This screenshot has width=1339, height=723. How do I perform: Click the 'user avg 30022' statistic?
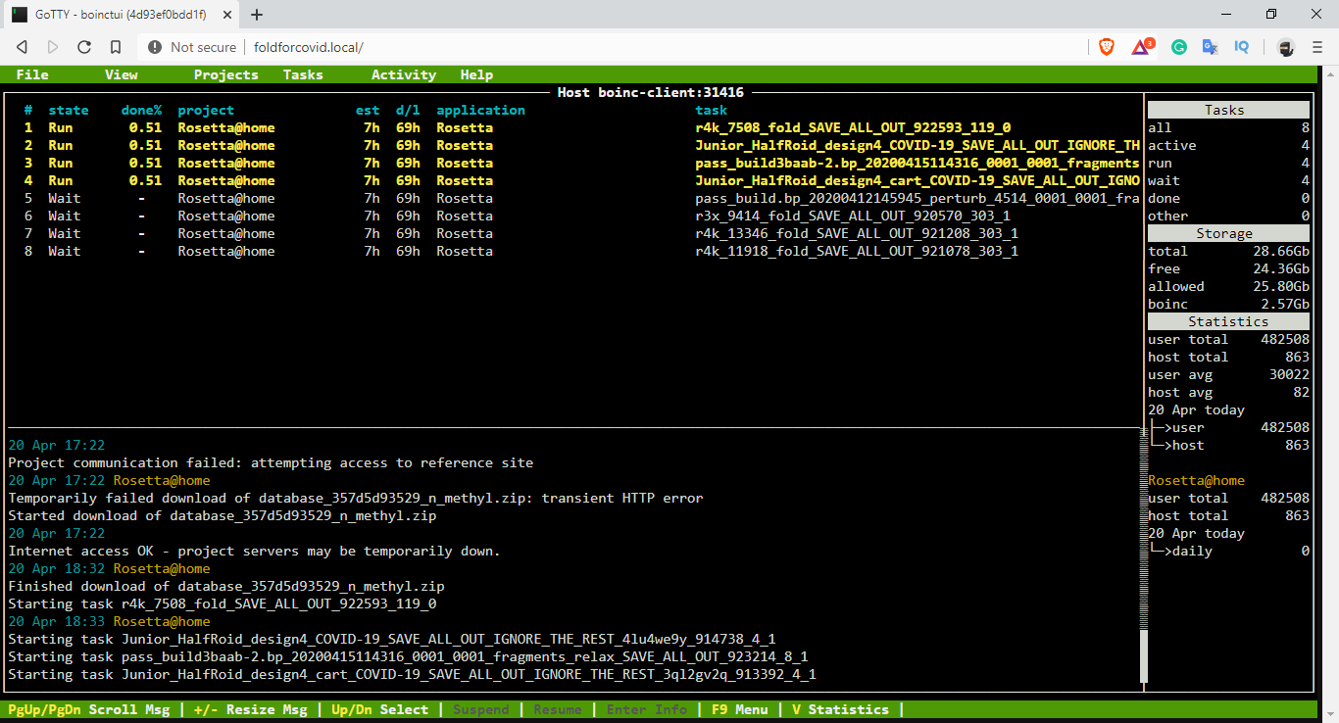[1228, 374]
